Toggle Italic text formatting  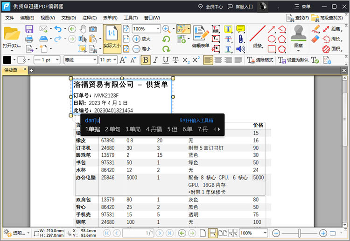(155, 60)
